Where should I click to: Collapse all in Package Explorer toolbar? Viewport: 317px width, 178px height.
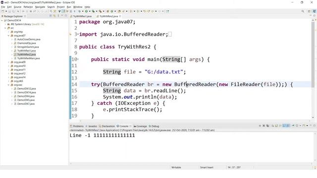pos(51,16)
